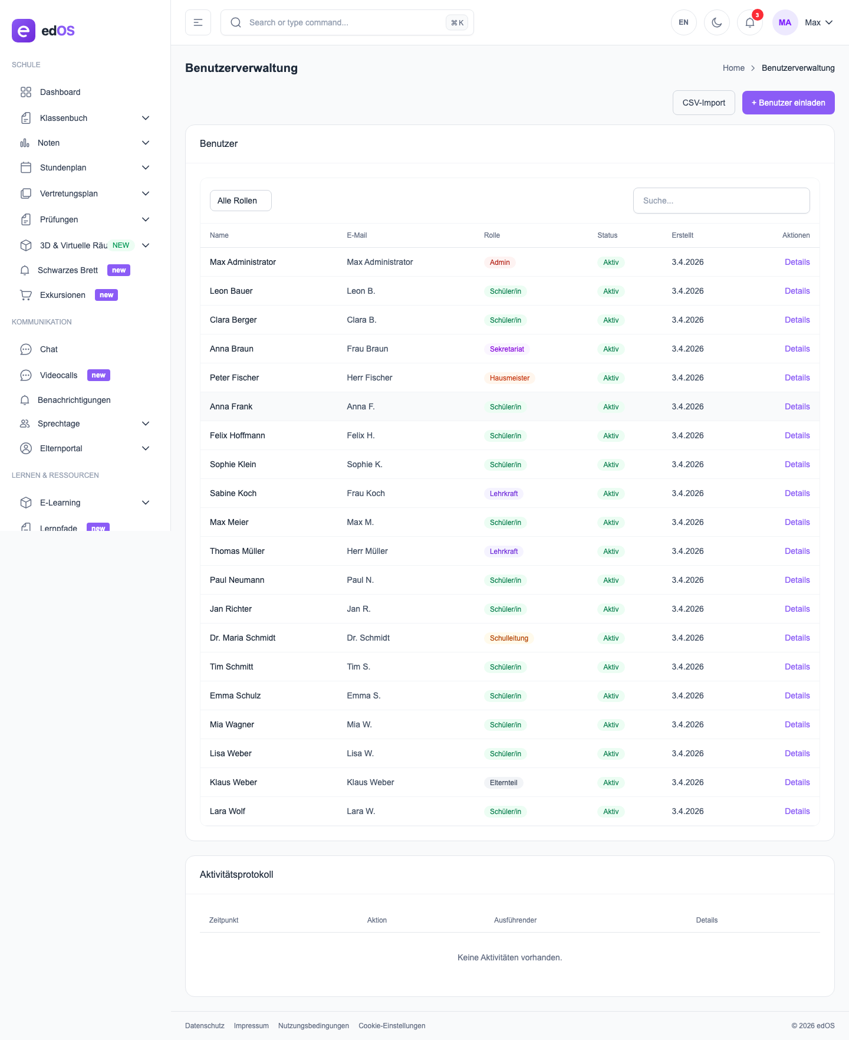The width and height of the screenshot is (849, 1040).
Task: Toggle the sidebar with the hamburger icon
Action: tap(198, 22)
